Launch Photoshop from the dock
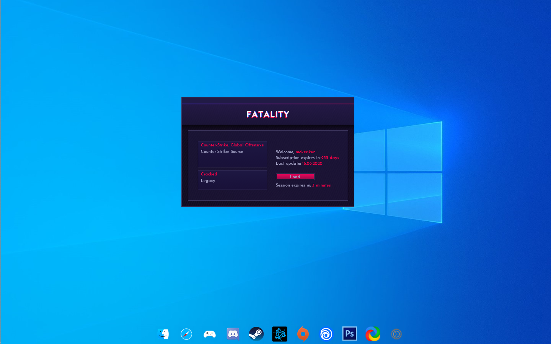This screenshot has width=551, height=344. pos(350,334)
